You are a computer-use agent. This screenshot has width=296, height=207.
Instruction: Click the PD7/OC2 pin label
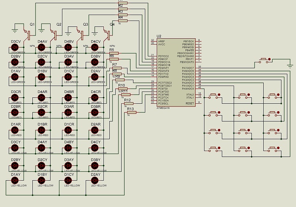pos(163,56)
